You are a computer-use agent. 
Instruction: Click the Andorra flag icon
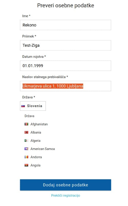pos(26,157)
